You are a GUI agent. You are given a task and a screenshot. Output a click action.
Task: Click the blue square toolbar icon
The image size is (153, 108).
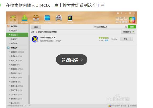[x=47, y=18]
